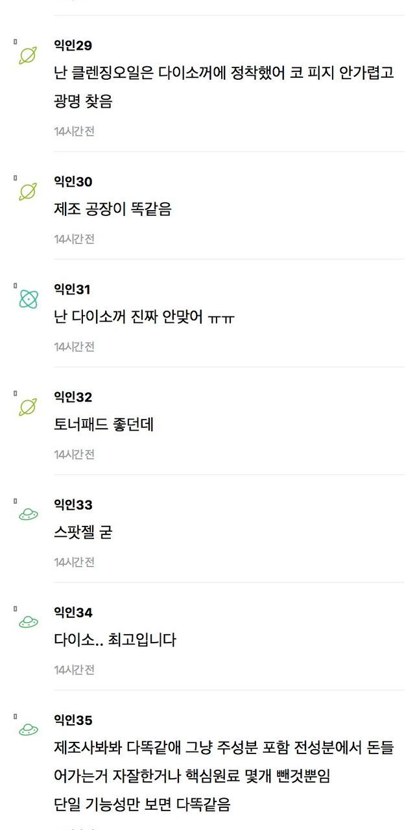
Task: Click the comment text 토너패드 좋던데
Action: (104, 425)
